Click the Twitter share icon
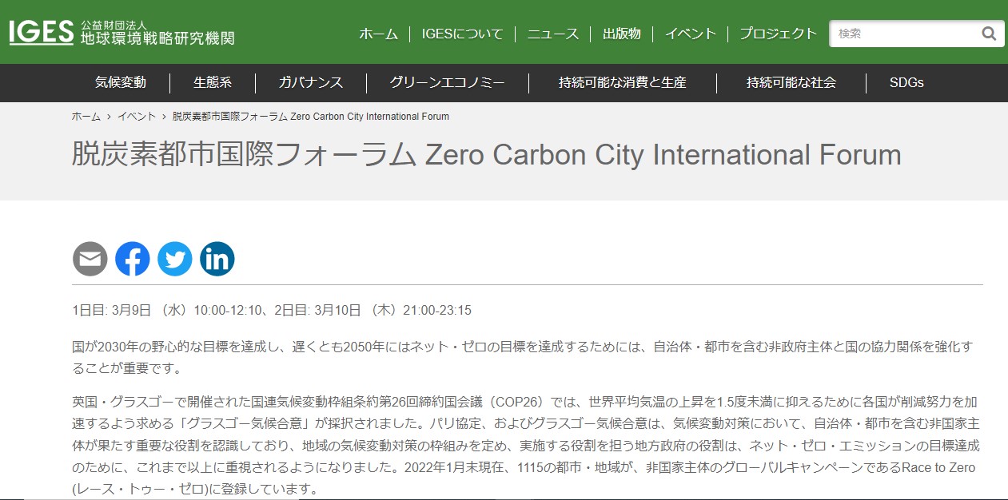 pyautogui.click(x=175, y=258)
